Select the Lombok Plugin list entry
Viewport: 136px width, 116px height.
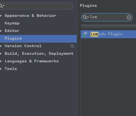pyautogui.click(x=108, y=34)
